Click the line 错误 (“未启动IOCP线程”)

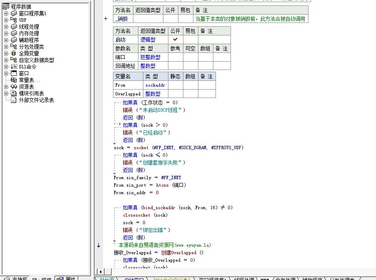[154, 110]
